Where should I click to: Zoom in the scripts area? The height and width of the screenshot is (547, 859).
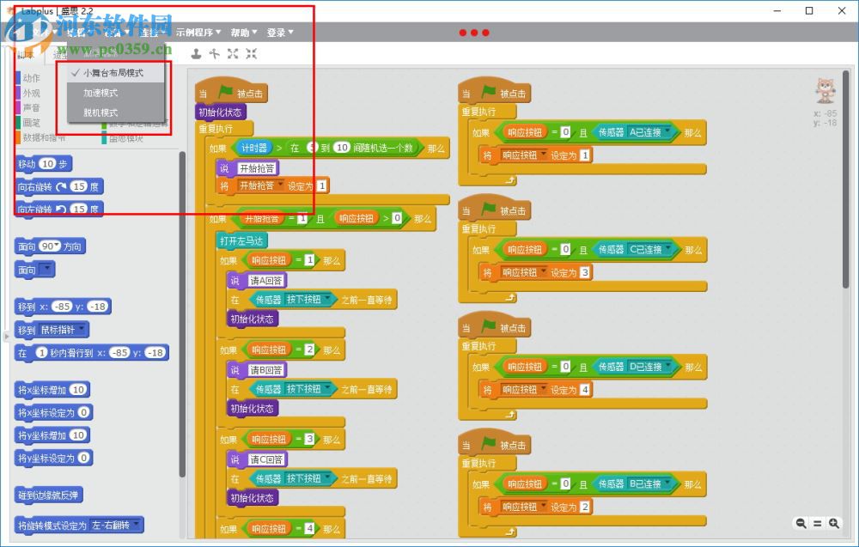click(x=834, y=524)
